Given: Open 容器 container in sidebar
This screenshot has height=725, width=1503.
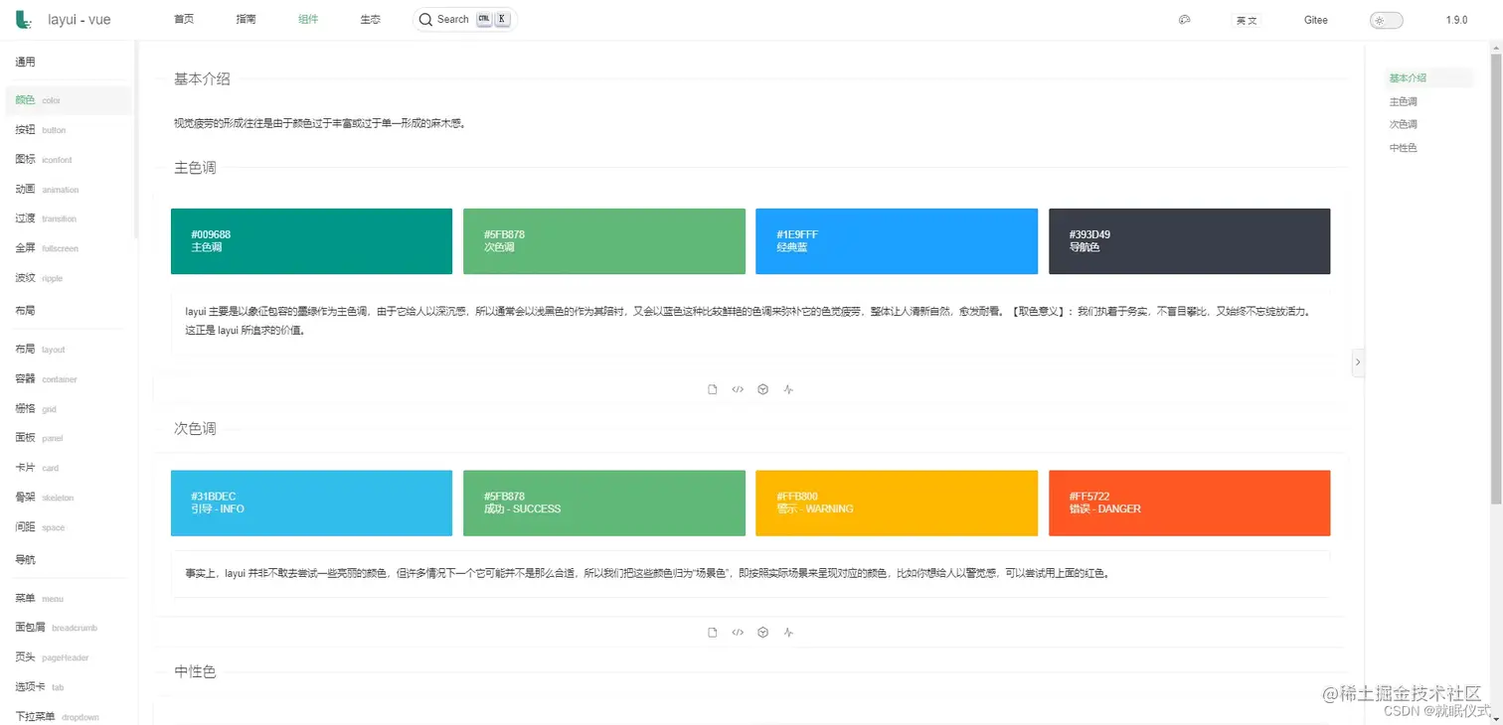Looking at the screenshot, I should coord(68,379).
